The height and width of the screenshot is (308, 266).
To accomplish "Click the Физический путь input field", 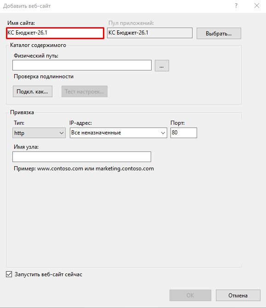I will (x=82, y=65).
